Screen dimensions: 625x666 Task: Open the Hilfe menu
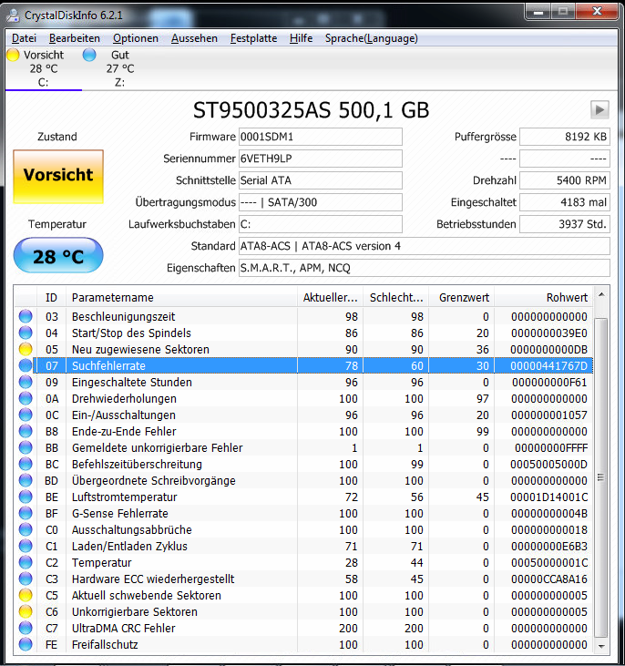(x=301, y=38)
